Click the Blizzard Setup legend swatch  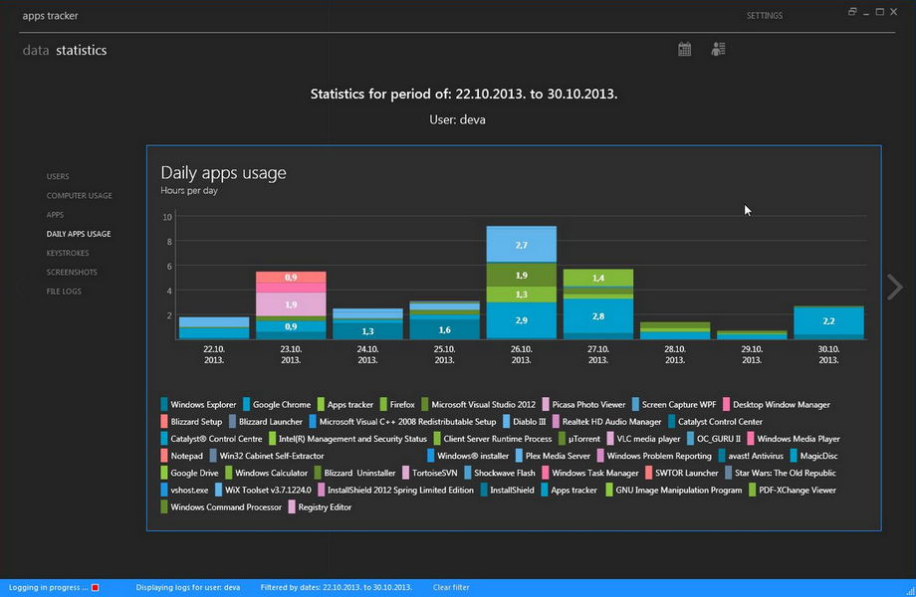[x=164, y=421]
